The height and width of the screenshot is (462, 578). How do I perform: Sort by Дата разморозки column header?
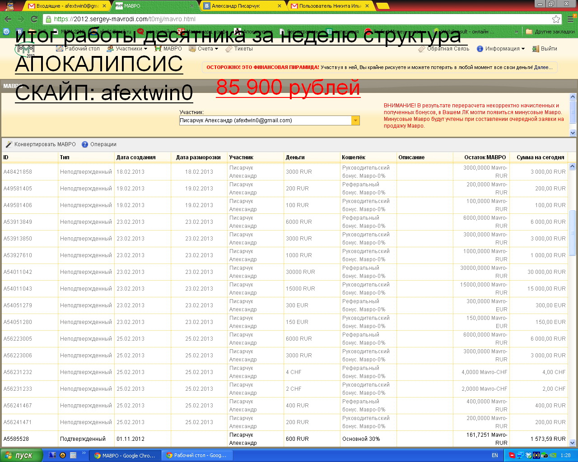198,157
